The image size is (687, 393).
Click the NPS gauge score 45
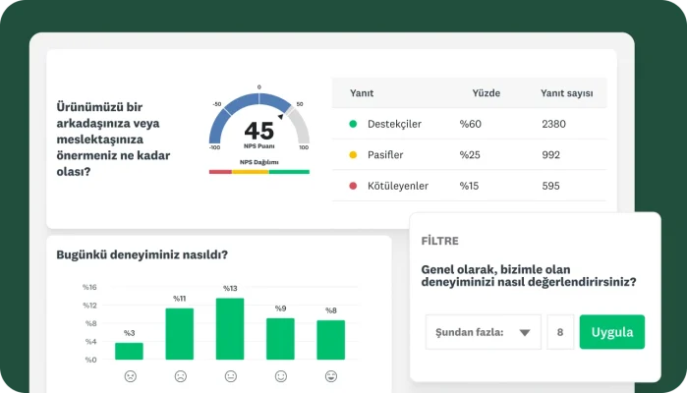tap(258, 131)
